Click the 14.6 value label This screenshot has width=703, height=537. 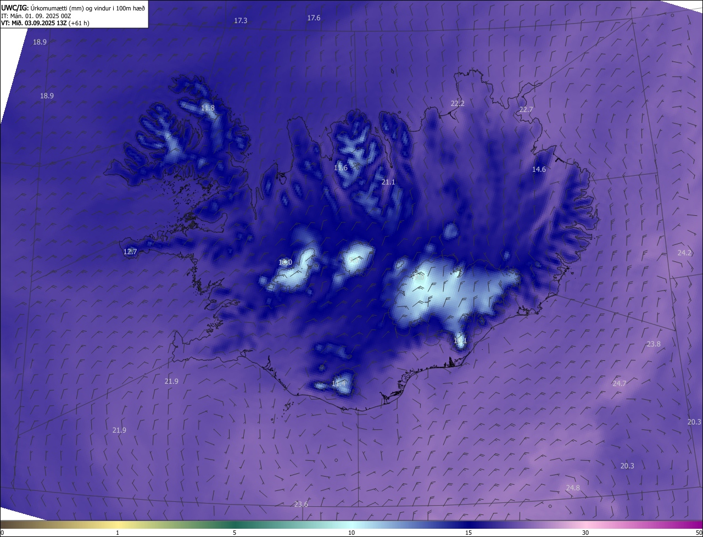[539, 170]
